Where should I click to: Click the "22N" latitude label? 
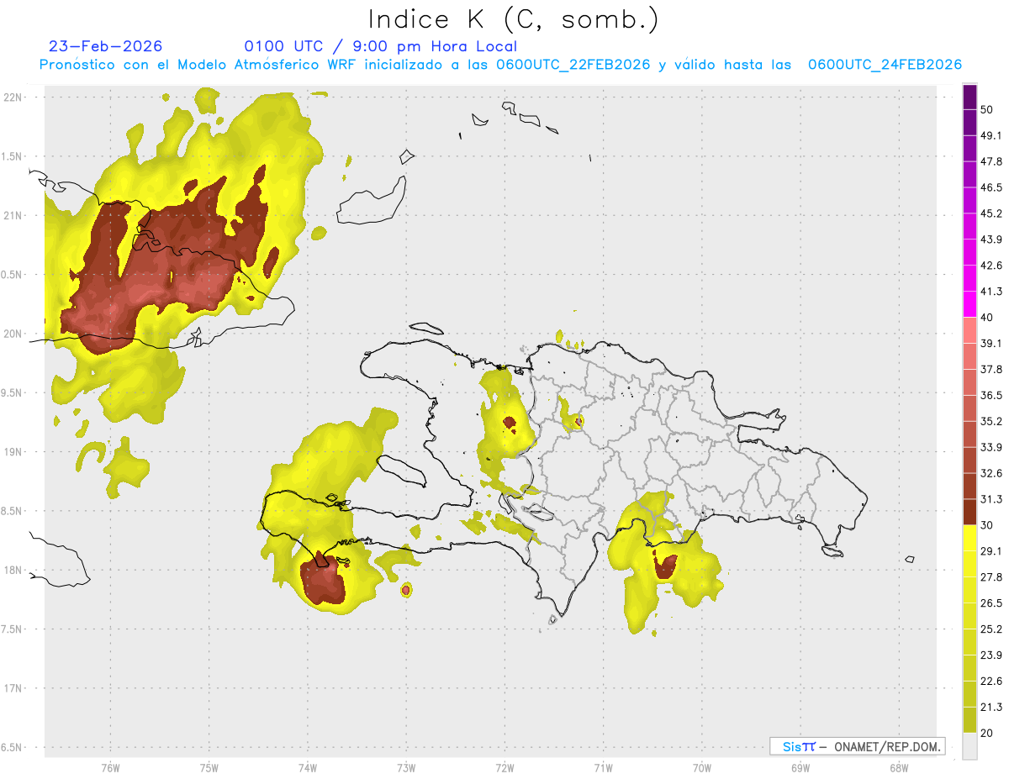pyautogui.click(x=13, y=97)
